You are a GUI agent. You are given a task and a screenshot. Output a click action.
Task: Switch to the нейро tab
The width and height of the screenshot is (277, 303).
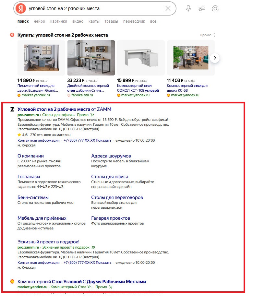coord(39,21)
